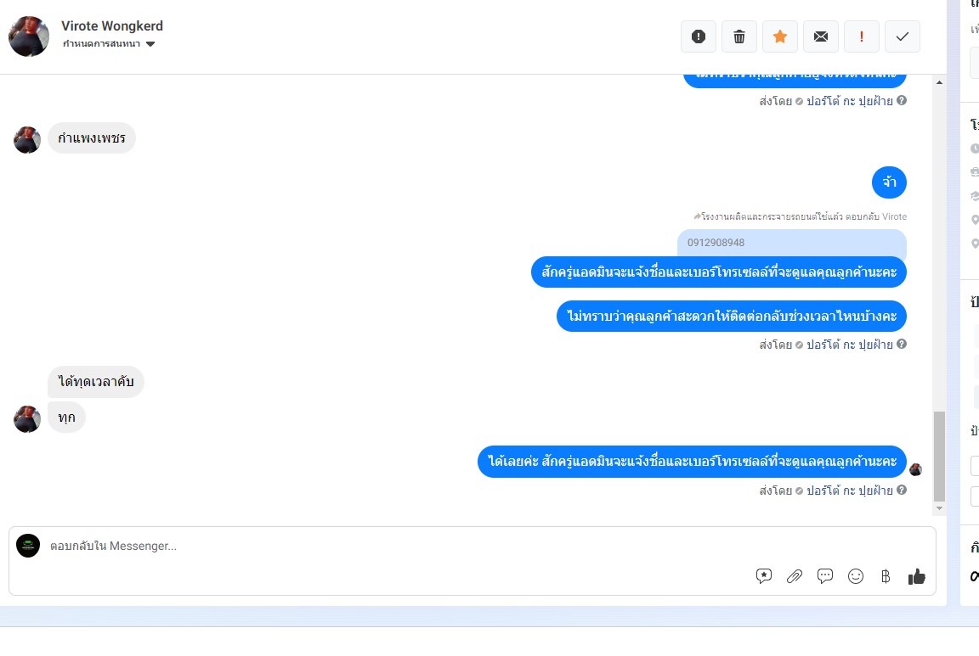Click the spam report exclamation circle icon
Screen dimensions: 979x656
coord(698,36)
